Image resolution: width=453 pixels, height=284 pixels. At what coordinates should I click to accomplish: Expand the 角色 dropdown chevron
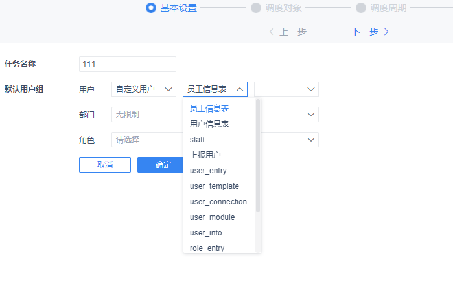click(x=310, y=140)
